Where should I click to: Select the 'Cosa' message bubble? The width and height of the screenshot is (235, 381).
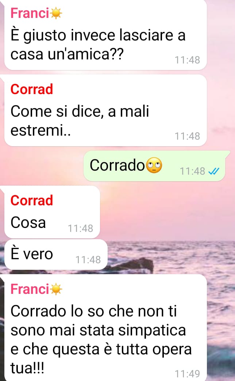coord(52,212)
